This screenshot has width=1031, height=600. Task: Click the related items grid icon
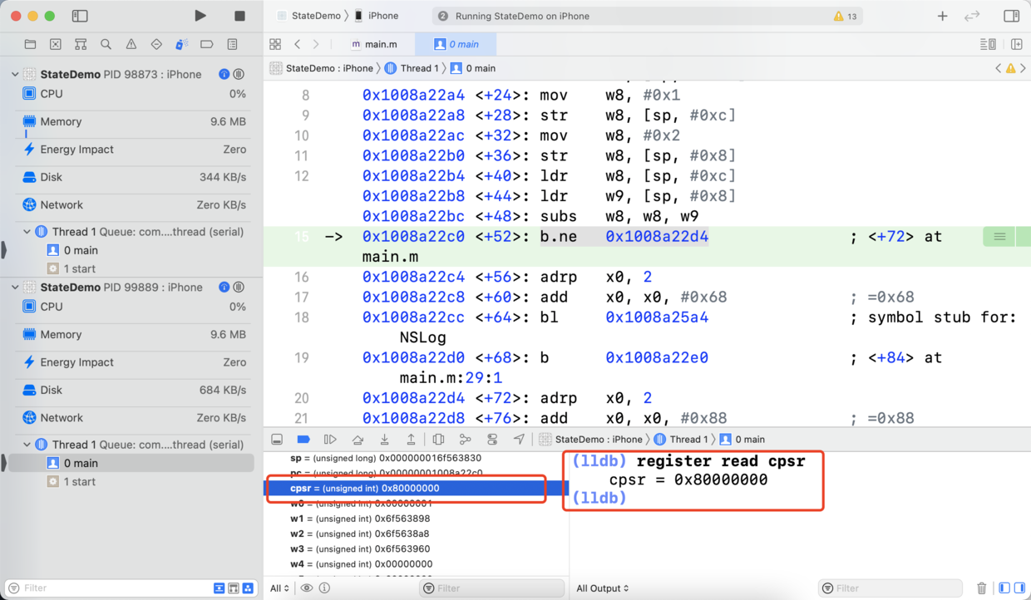[x=275, y=44]
